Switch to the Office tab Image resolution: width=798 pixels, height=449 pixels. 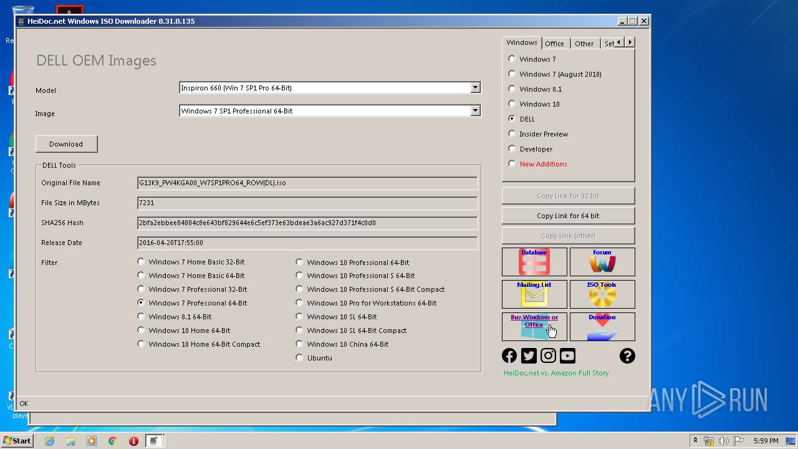click(554, 44)
